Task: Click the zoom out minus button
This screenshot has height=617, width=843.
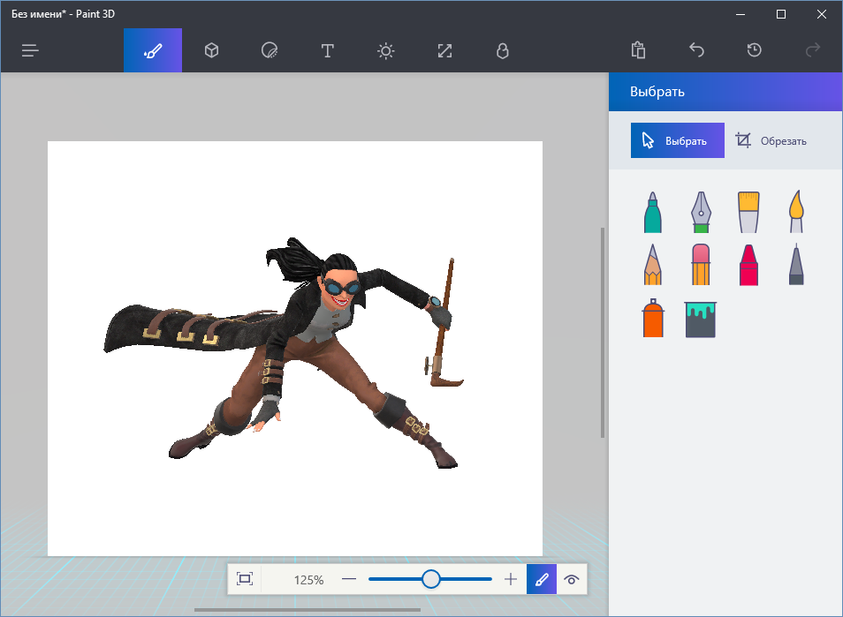Action: tap(349, 579)
